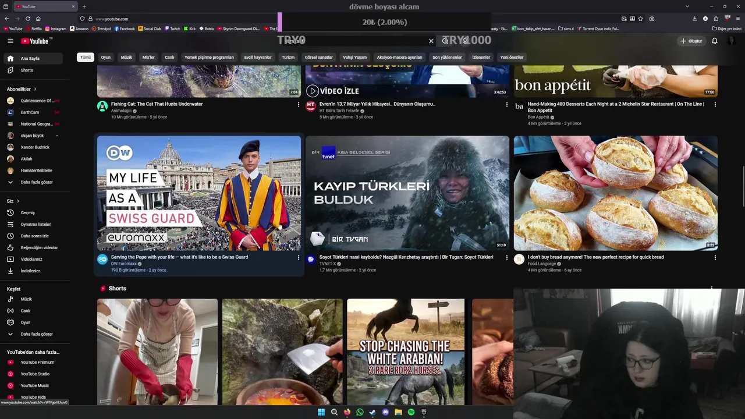Open White Arabian RDR2 horses Short

tap(406, 351)
